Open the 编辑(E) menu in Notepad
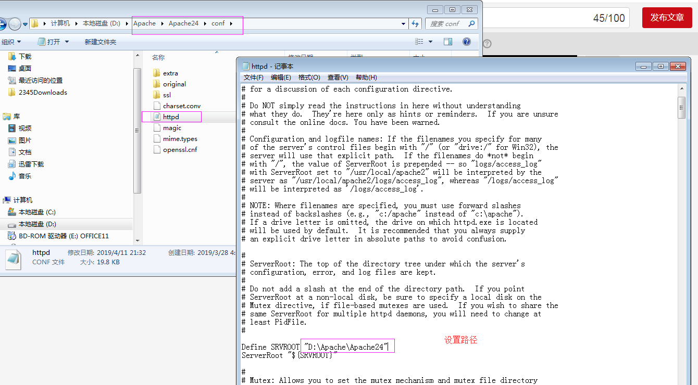Screen dimensions: 698x385 281,77
